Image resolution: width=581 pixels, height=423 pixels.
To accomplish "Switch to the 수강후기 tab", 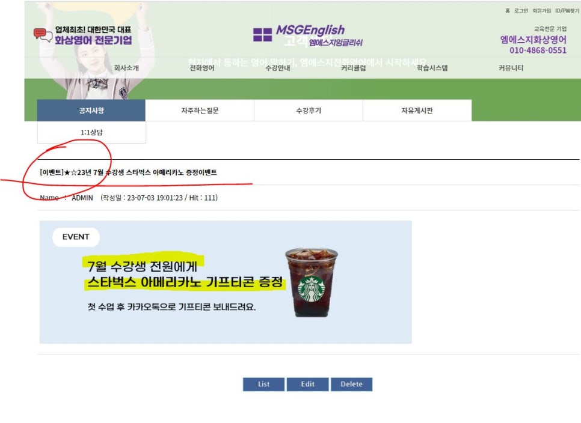I will pyautogui.click(x=309, y=111).
